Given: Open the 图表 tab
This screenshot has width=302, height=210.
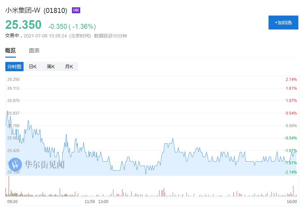Looking at the screenshot, I should coord(34,51).
